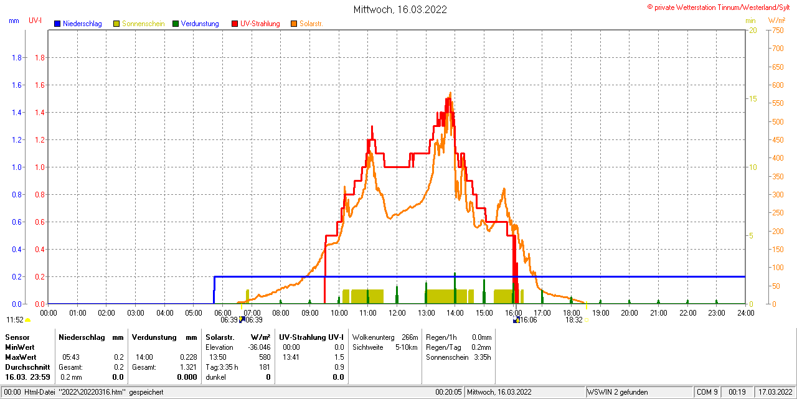Click the red UV-Strahlung legend square
Viewport: 797px width, 399px height.
click(x=235, y=24)
